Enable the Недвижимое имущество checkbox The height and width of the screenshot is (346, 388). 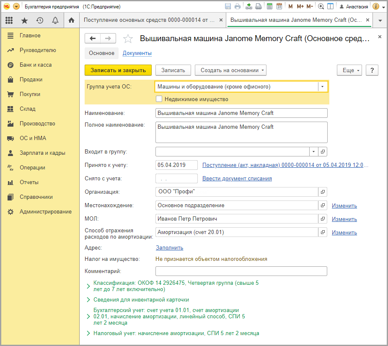tap(159, 99)
